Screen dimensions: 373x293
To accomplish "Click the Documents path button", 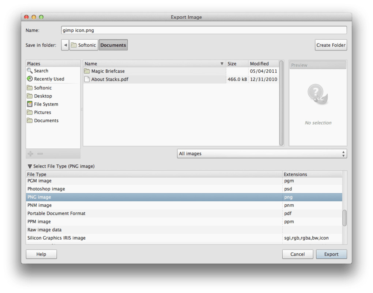I will pyautogui.click(x=113, y=45).
